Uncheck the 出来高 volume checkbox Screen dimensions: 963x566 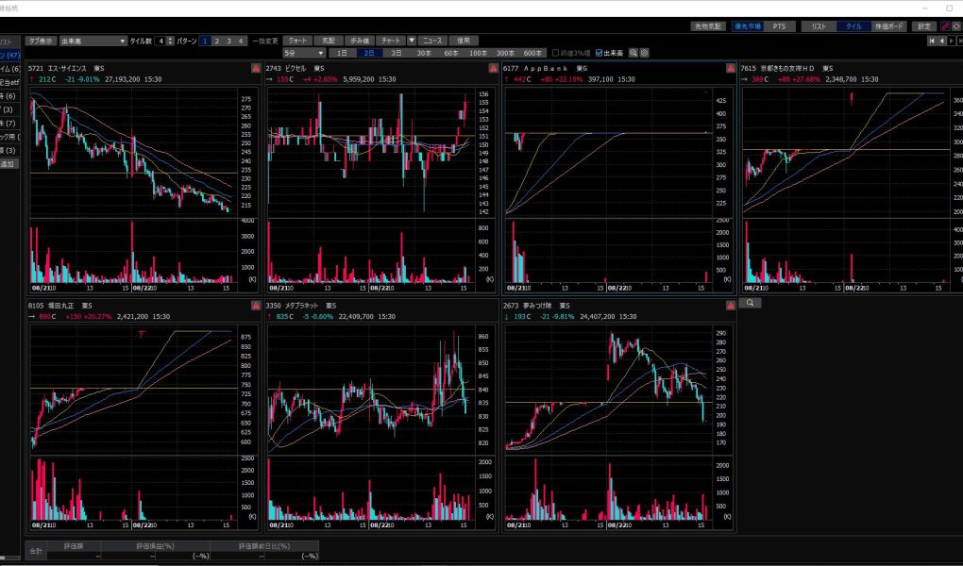coord(600,53)
